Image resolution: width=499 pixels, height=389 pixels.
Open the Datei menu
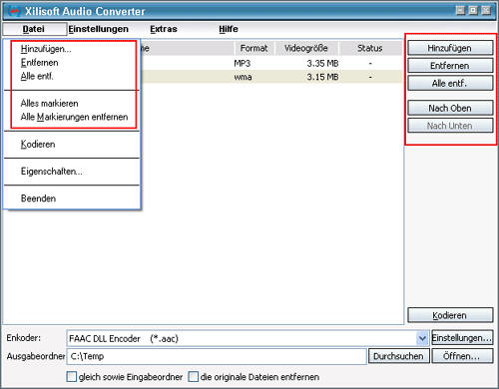pyautogui.click(x=34, y=29)
